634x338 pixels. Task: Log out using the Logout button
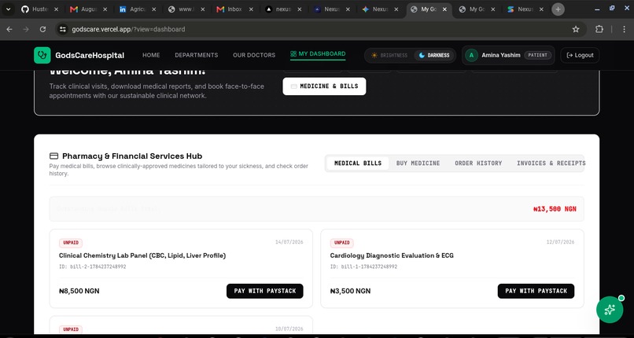coord(580,55)
